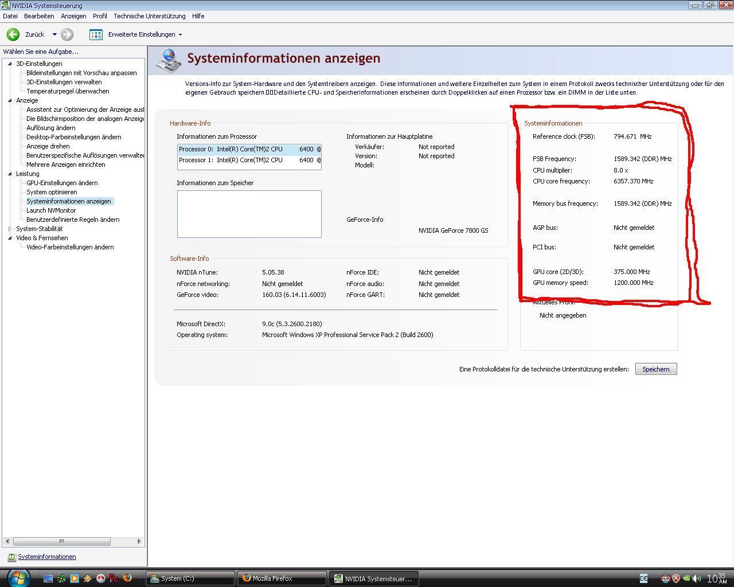Click the taskbar clock
The width and height of the screenshot is (734, 587).
717,578
